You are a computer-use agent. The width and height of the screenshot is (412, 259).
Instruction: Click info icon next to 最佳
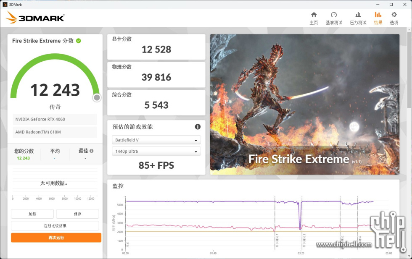(x=92, y=151)
